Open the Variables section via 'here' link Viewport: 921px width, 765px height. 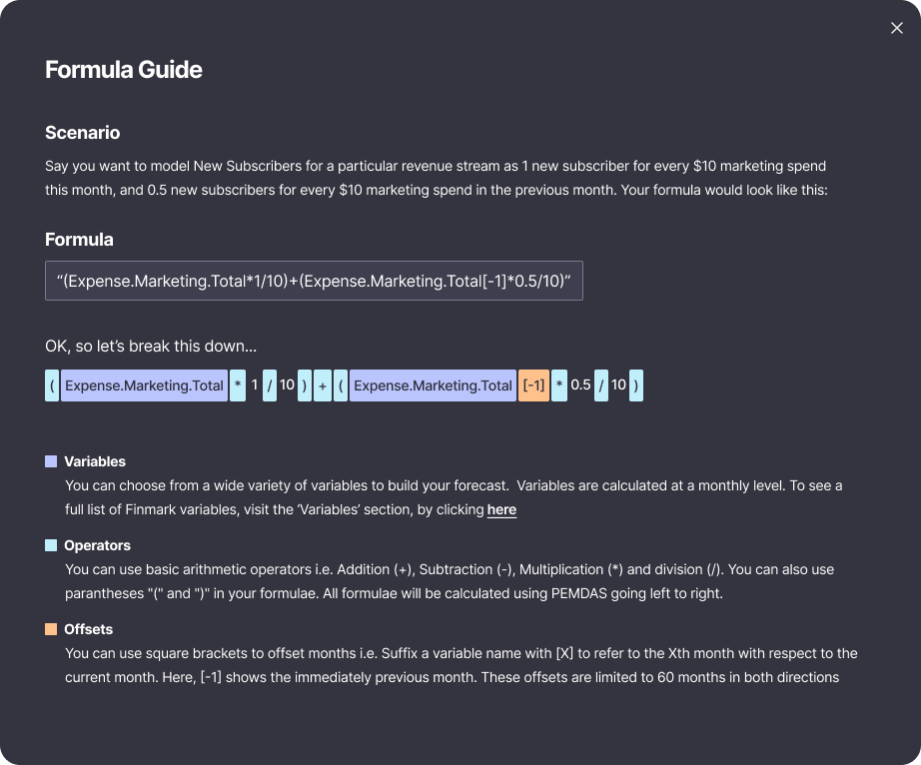click(x=501, y=510)
